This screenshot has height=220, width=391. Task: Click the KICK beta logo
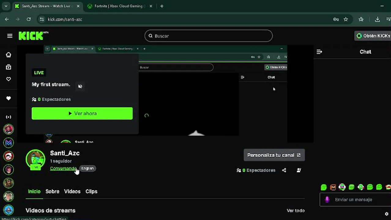[x=33, y=36]
